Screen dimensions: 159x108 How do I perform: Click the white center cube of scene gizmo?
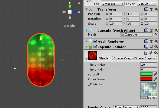pos(70,12)
